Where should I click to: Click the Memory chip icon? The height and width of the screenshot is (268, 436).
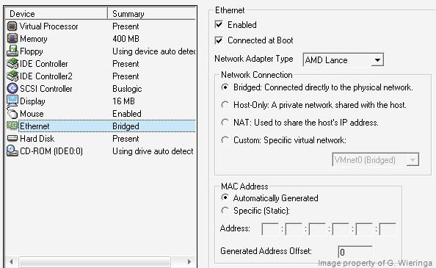(12, 39)
